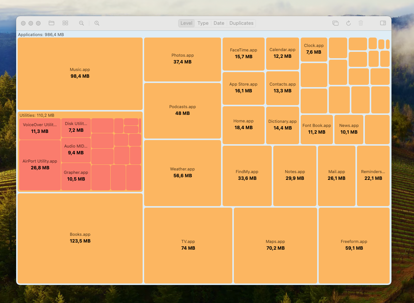The height and width of the screenshot is (303, 414).
Task: Select the Photos.app block
Action: point(182,59)
